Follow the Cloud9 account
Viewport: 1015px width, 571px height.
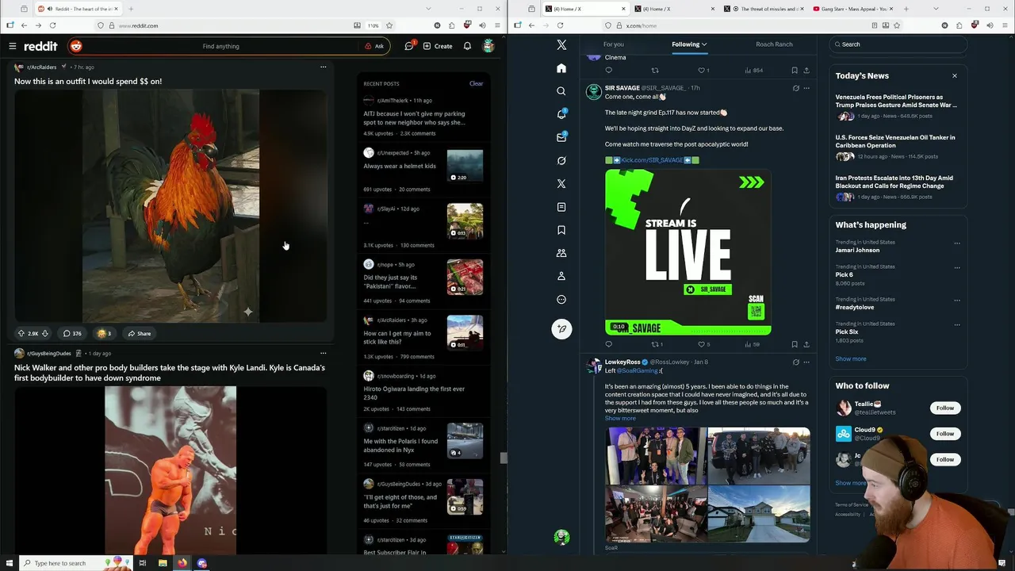(x=945, y=434)
